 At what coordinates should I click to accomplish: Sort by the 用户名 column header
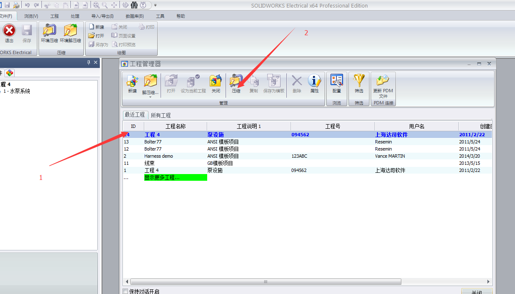click(x=416, y=126)
